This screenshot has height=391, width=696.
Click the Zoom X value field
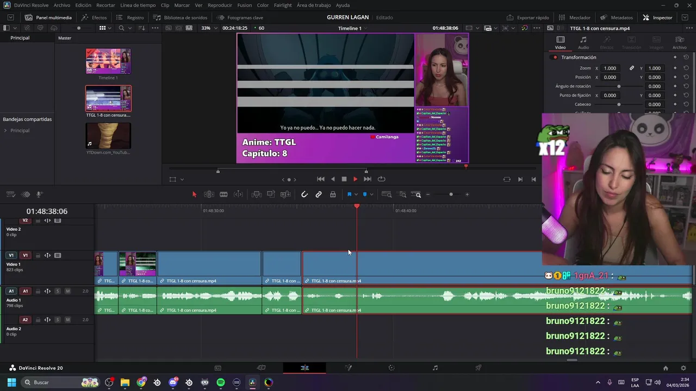pyautogui.click(x=610, y=68)
